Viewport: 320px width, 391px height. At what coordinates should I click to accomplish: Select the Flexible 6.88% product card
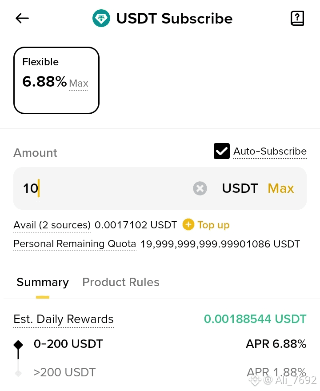56,80
